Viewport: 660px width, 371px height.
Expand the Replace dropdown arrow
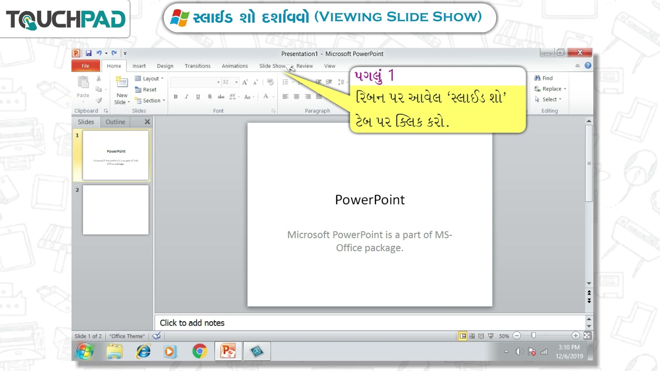[x=565, y=89]
